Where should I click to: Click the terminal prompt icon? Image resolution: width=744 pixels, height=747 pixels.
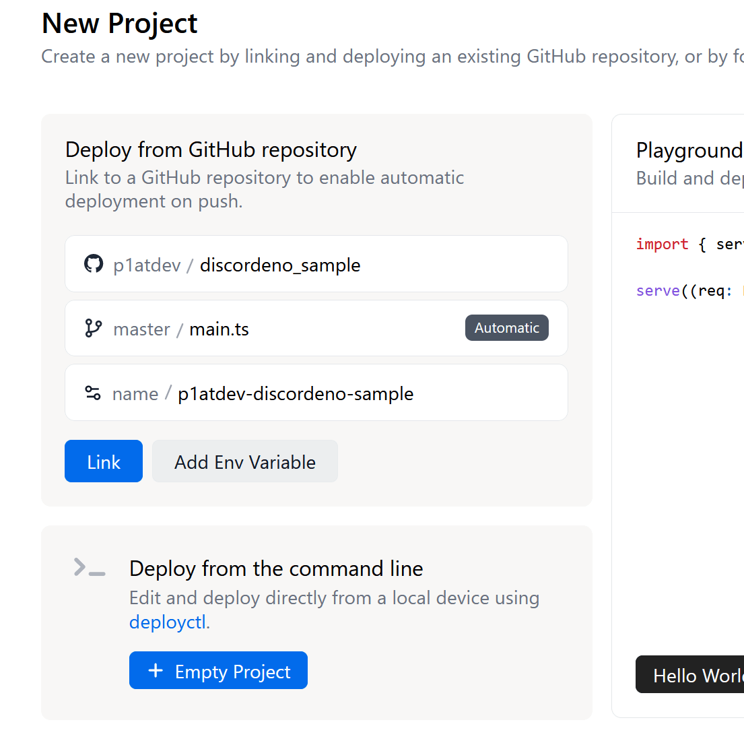click(90, 567)
